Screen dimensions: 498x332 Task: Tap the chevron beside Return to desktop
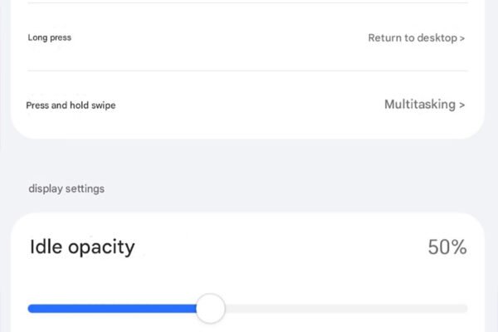coord(462,38)
